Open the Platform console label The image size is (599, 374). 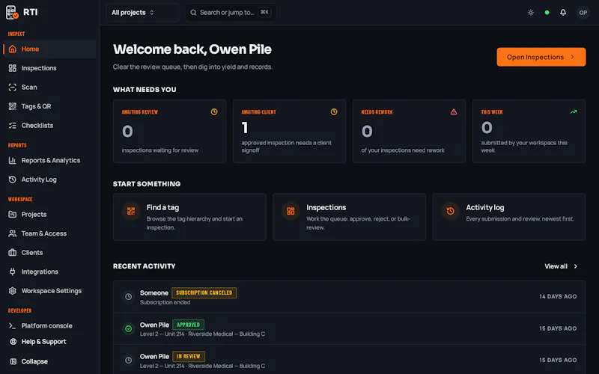pos(46,326)
